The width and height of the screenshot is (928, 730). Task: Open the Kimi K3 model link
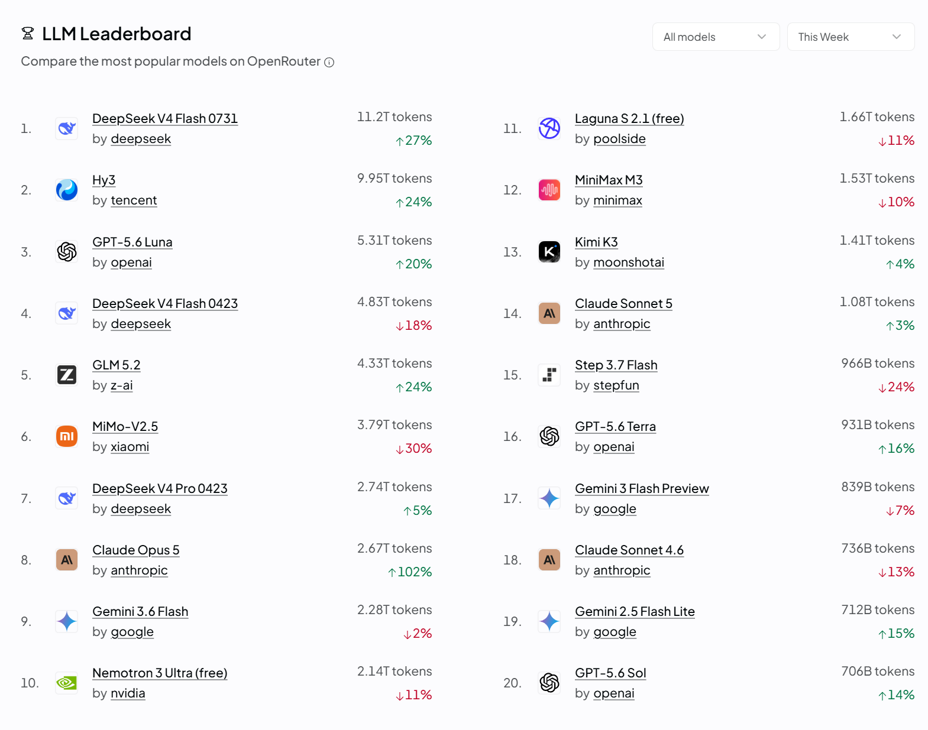(596, 242)
